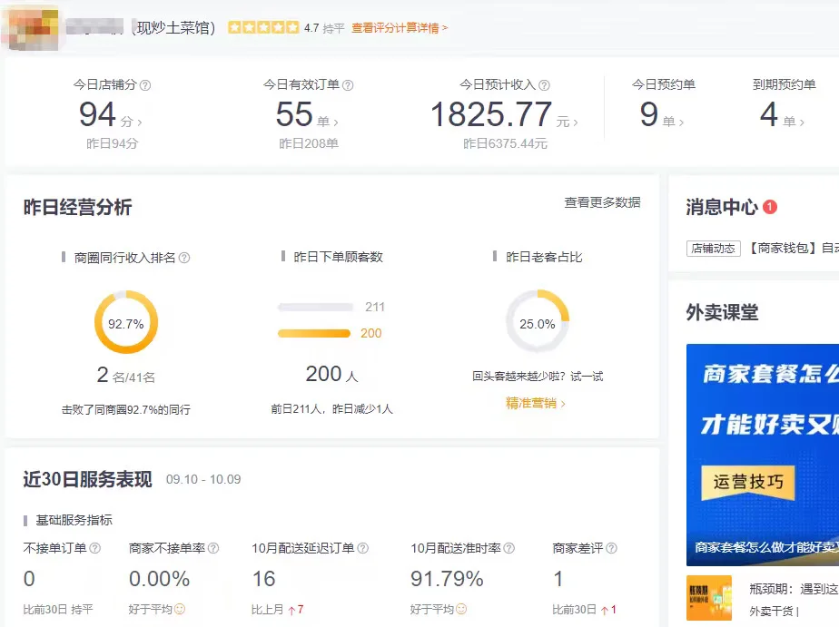Image resolution: width=839 pixels, height=627 pixels.
Task: Click the 商圈同行收入排名 help icon
Action: (184, 255)
